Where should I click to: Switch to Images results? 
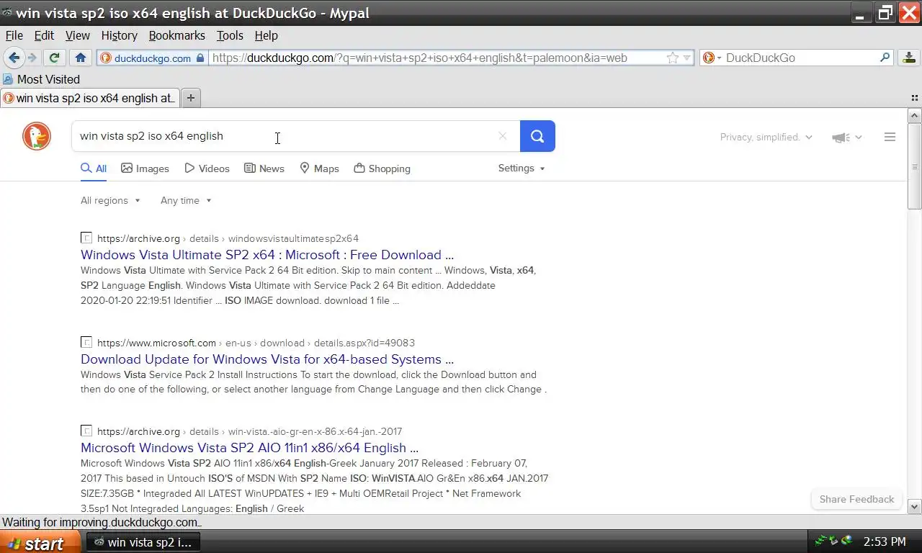point(146,168)
